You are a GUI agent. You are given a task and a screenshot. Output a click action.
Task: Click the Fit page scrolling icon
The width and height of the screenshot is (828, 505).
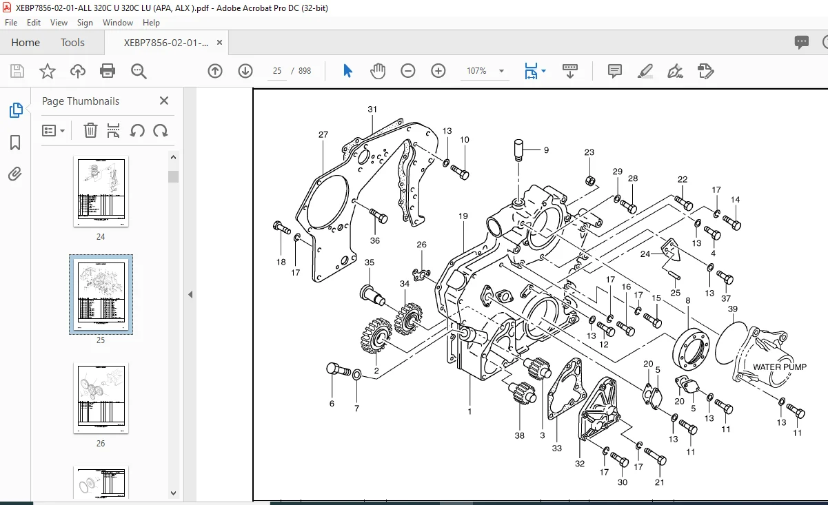(530, 71)
